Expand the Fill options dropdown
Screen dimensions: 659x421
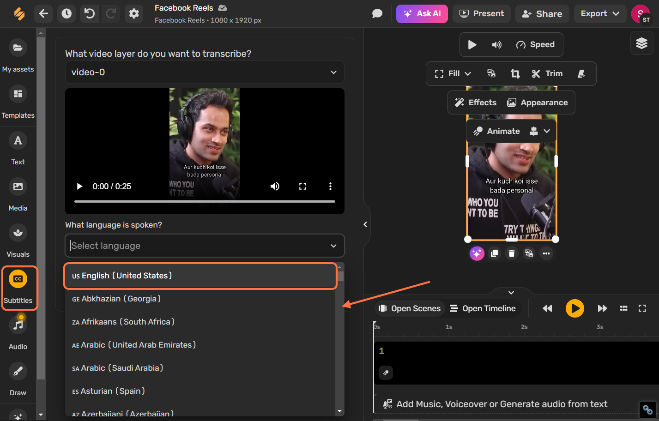[x=468, y=74]
